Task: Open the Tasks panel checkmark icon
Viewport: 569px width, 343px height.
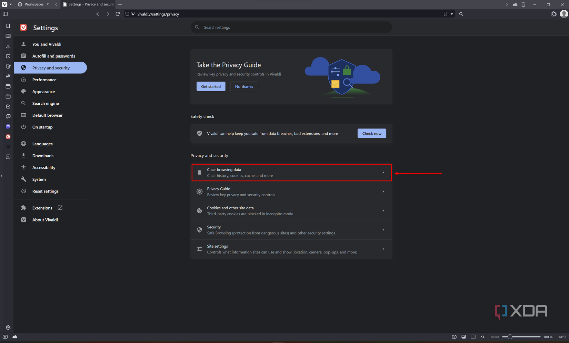Action: click(x=8, y=106)
